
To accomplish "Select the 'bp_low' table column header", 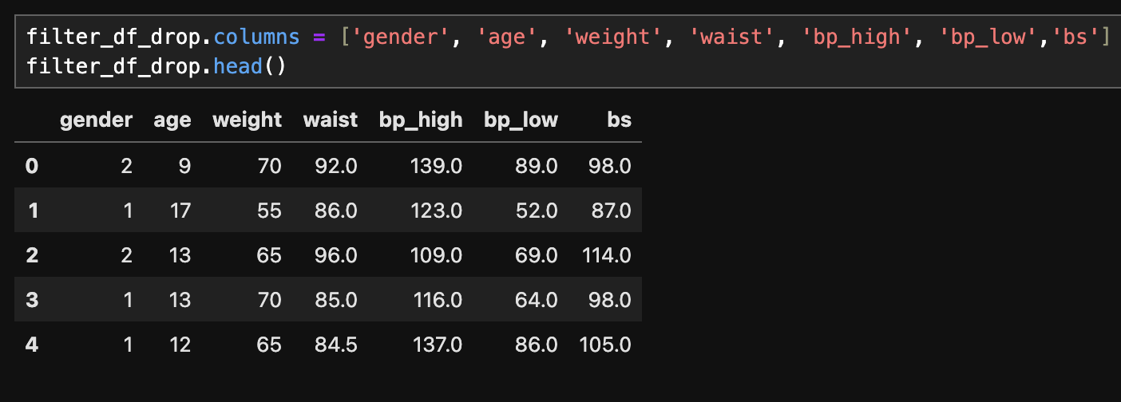I will click(x=521, y=120).
